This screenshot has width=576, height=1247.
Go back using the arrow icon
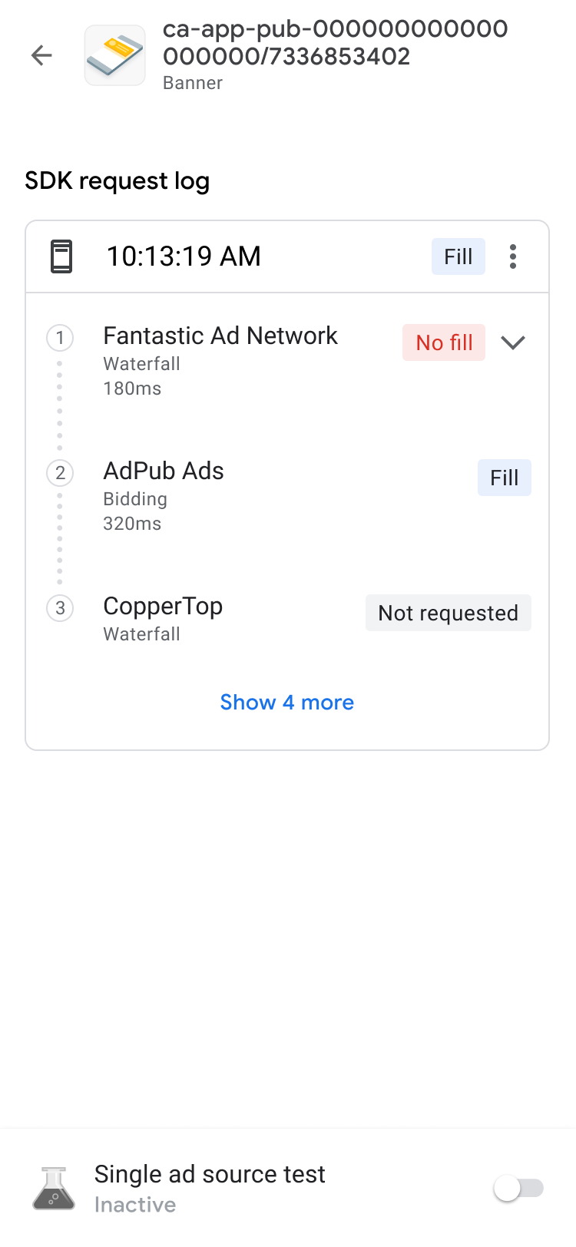[x=41, y=55]
